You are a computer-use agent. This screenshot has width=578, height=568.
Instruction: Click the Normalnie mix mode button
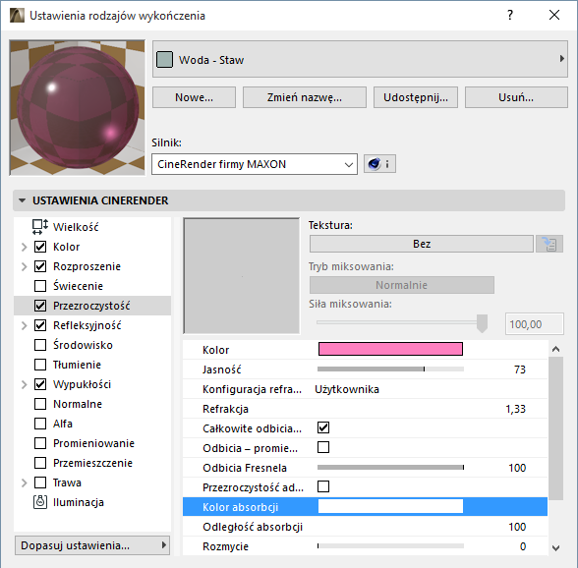click(x=402, y=285)
